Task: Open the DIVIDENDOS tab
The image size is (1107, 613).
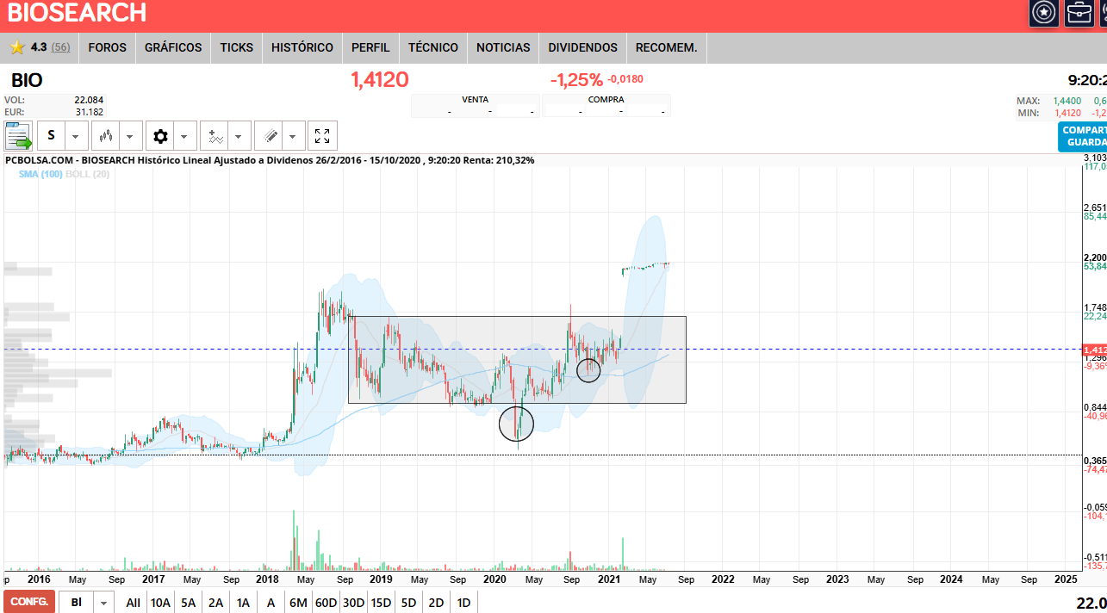Action: coord(583,47)
